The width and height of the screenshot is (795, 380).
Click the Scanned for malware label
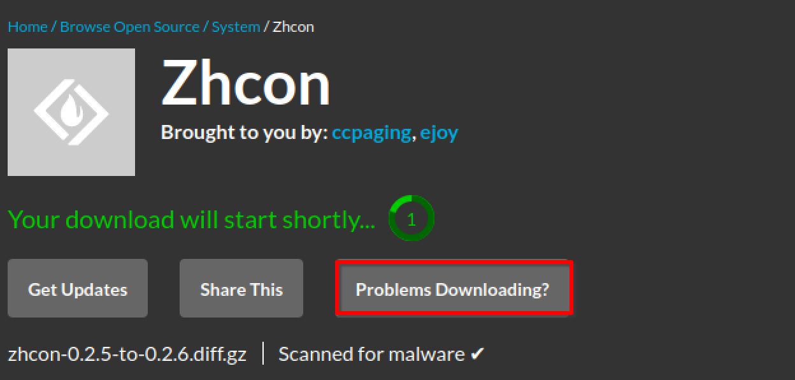[x=371, y=354]
